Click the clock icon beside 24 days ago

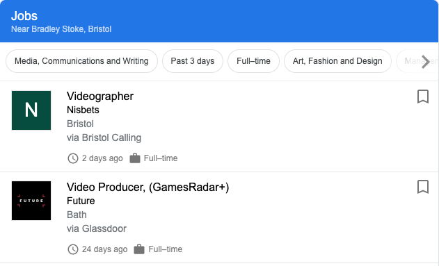pyautogui.click(x=73, y=249)
